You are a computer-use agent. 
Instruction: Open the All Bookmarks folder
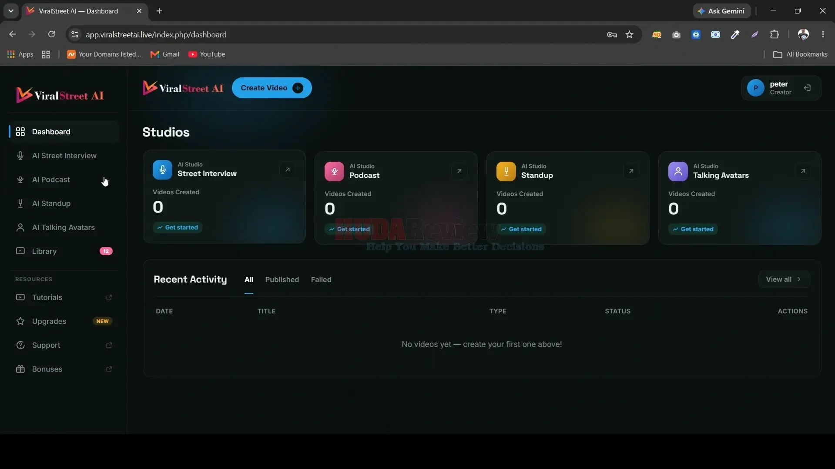click(x=800, y=54)
